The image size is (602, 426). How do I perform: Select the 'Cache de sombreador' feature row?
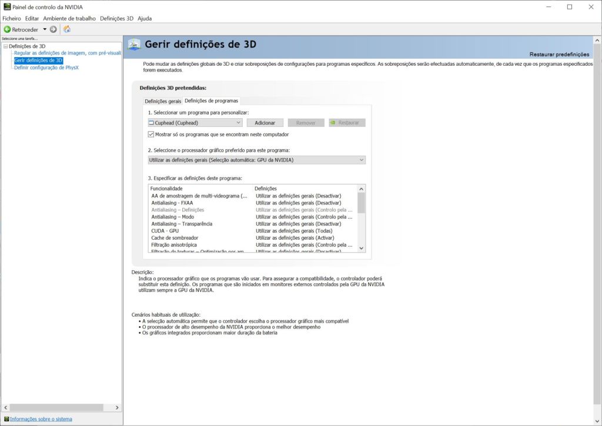pyautogui.click(x=253, y=237)
